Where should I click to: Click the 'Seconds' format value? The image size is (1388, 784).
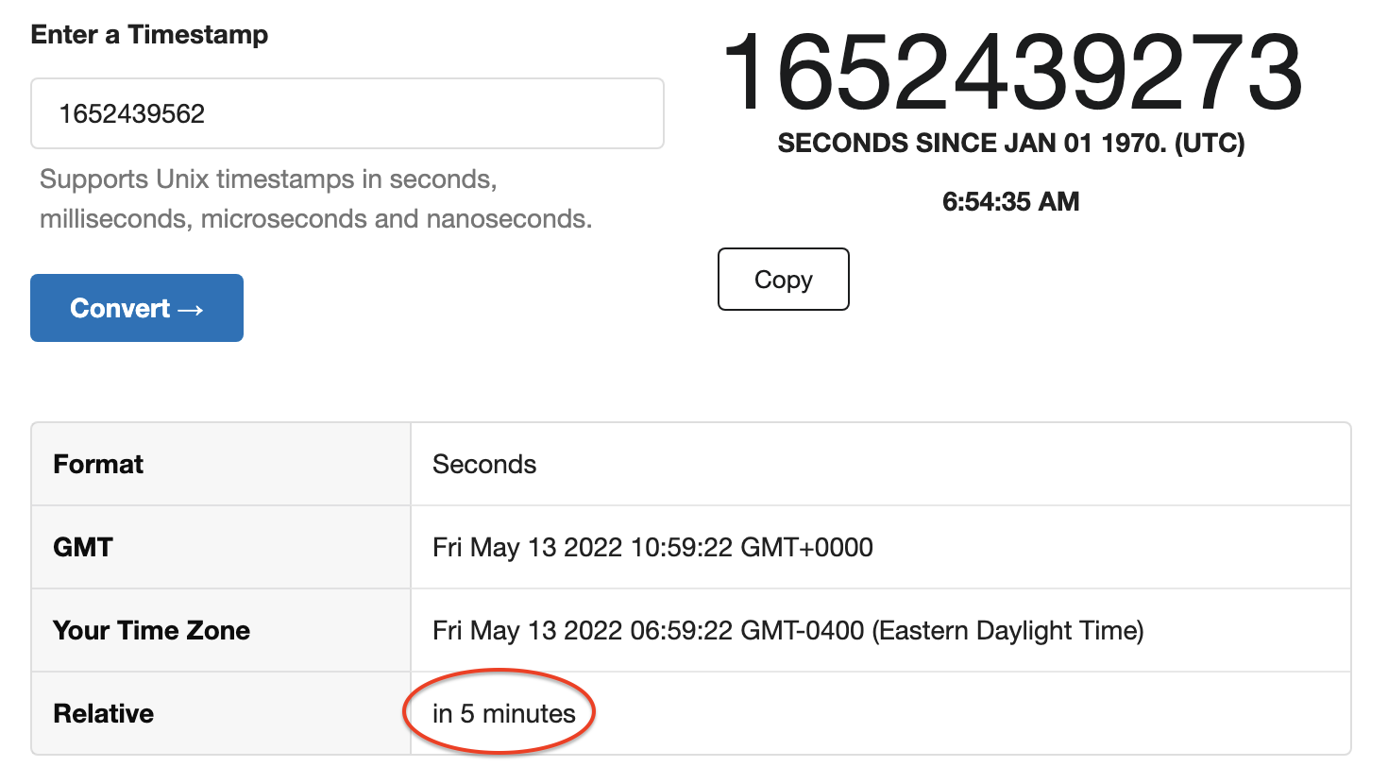coord(483,464)
